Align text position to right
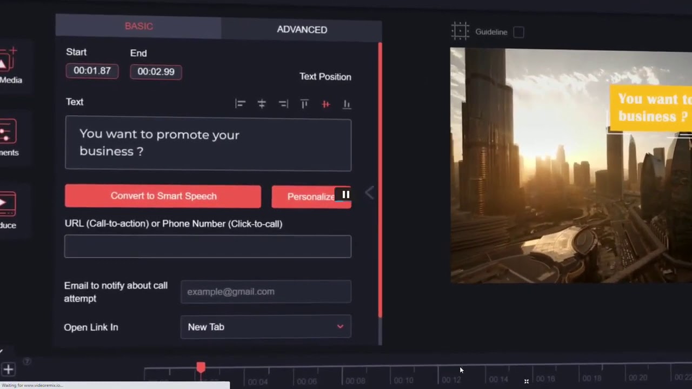The width and height of the screenshot is (692, 389). [283, 104]
